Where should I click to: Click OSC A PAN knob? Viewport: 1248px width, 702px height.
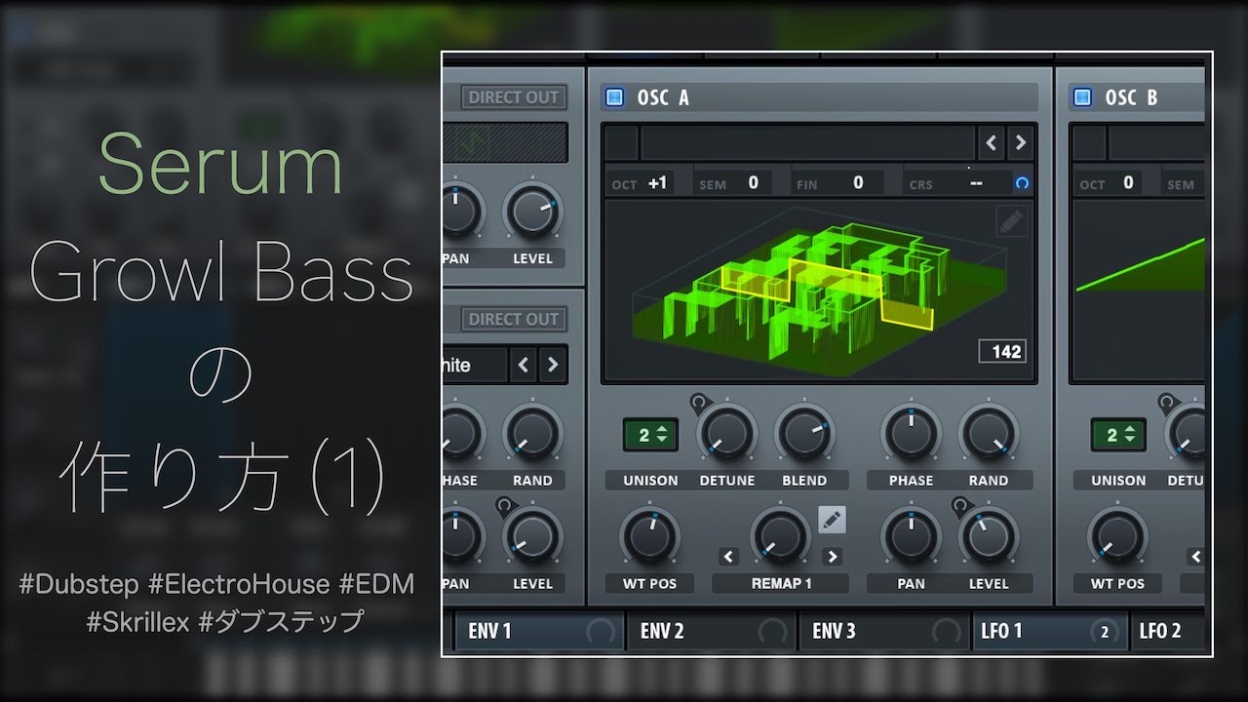pyautogui.click(x=911, y=536)
